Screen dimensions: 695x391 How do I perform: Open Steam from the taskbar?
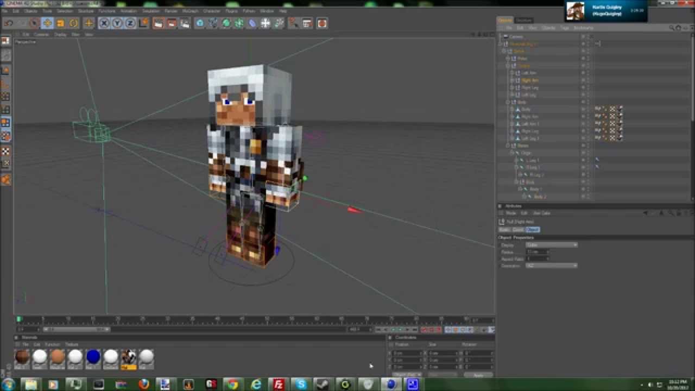click(324, 384)
